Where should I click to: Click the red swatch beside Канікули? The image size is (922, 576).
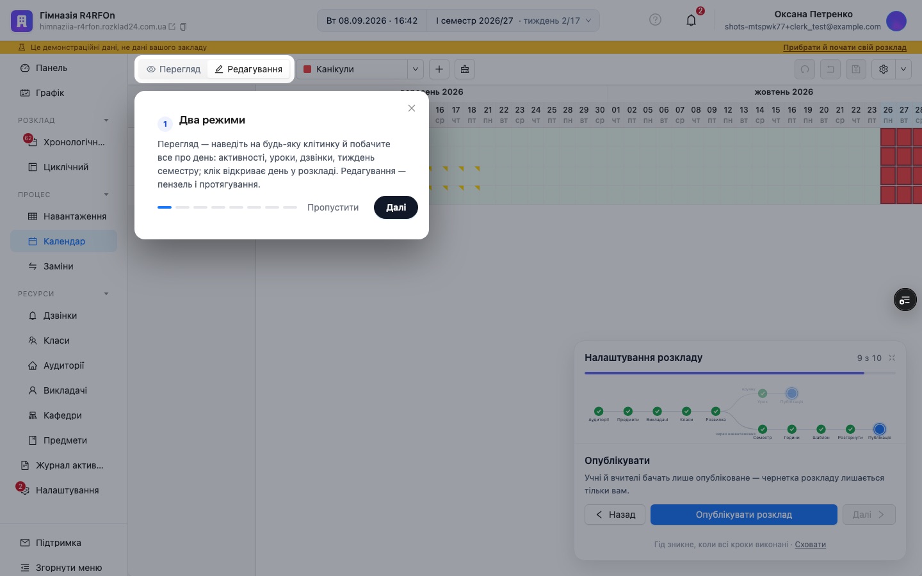307,69
